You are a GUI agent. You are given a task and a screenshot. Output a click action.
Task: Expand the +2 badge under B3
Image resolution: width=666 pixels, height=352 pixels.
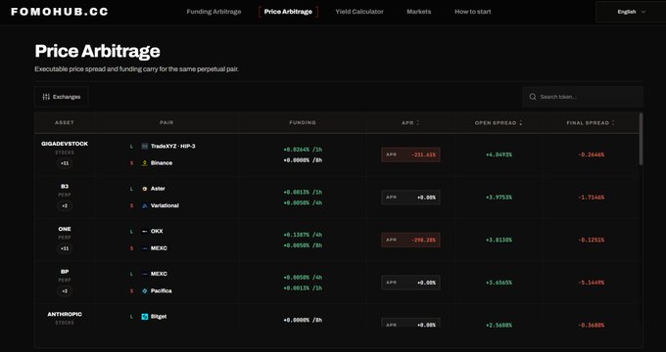tap(65, 205)
